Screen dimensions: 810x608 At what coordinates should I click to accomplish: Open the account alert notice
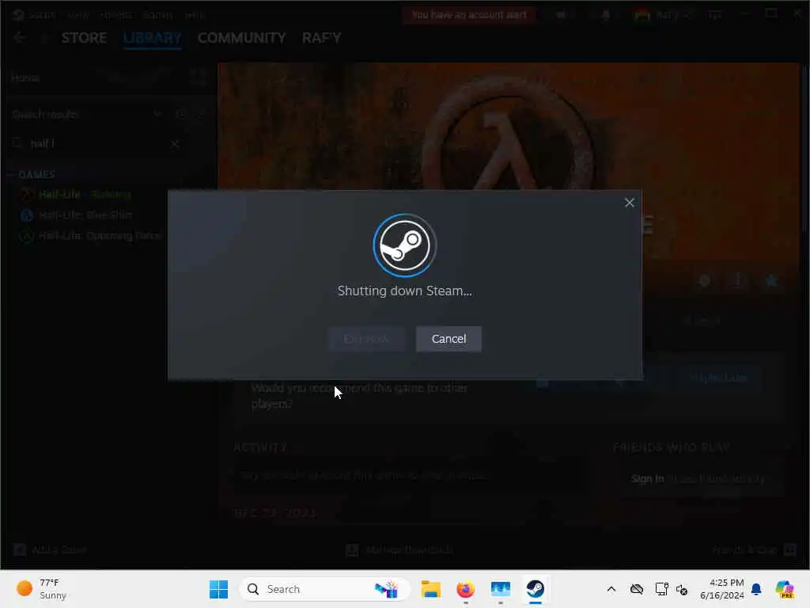[x=468, y=14]
